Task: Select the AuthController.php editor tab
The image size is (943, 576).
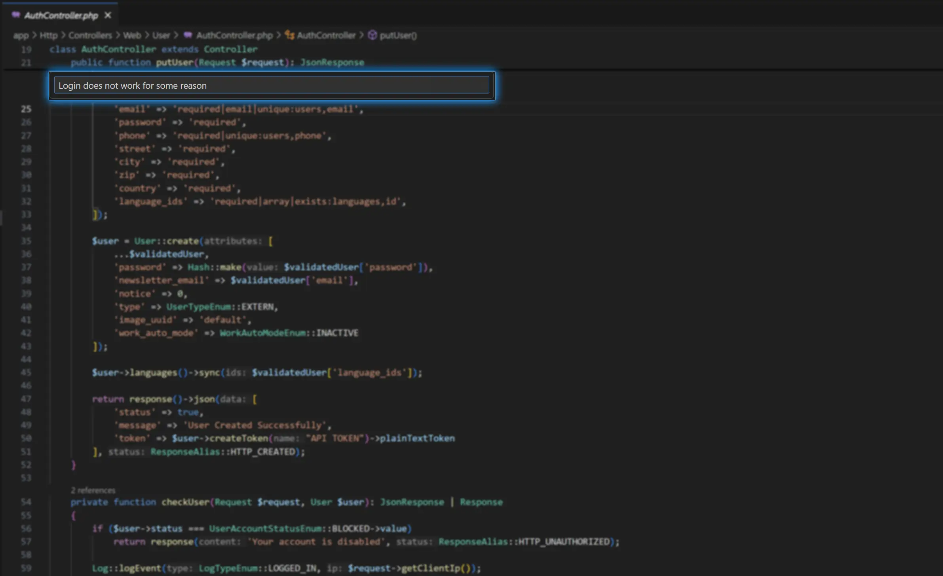Action: (61, 15)
